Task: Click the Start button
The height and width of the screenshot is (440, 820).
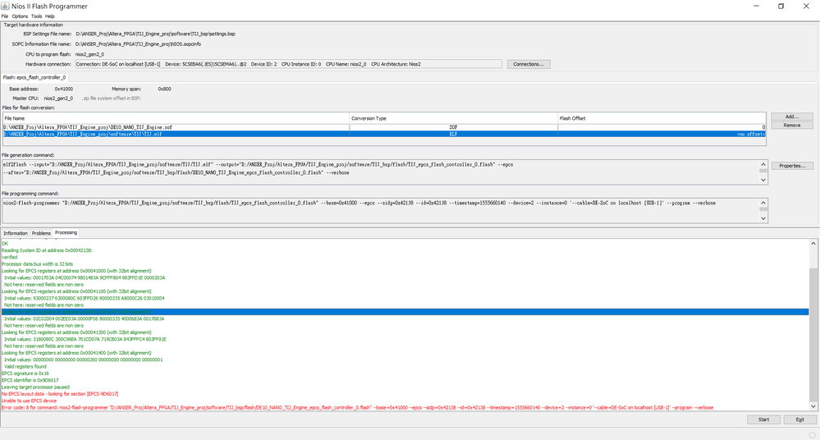Action: tap(763, 419)
